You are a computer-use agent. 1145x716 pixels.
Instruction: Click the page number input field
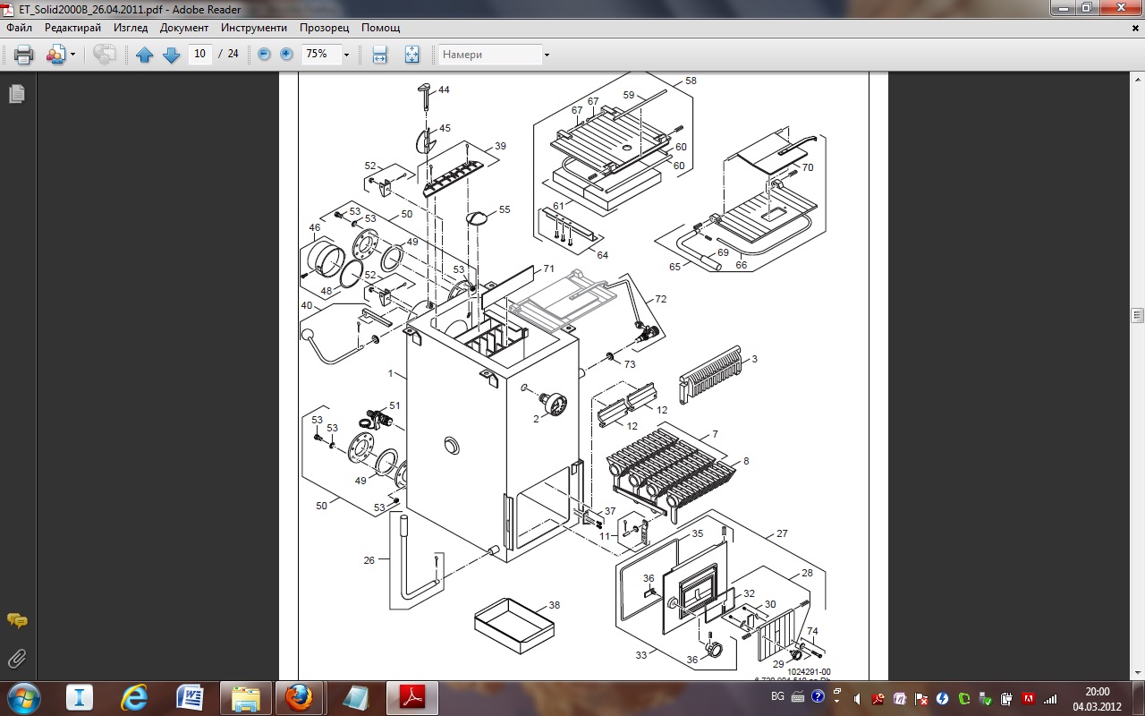tap(200, 55)
